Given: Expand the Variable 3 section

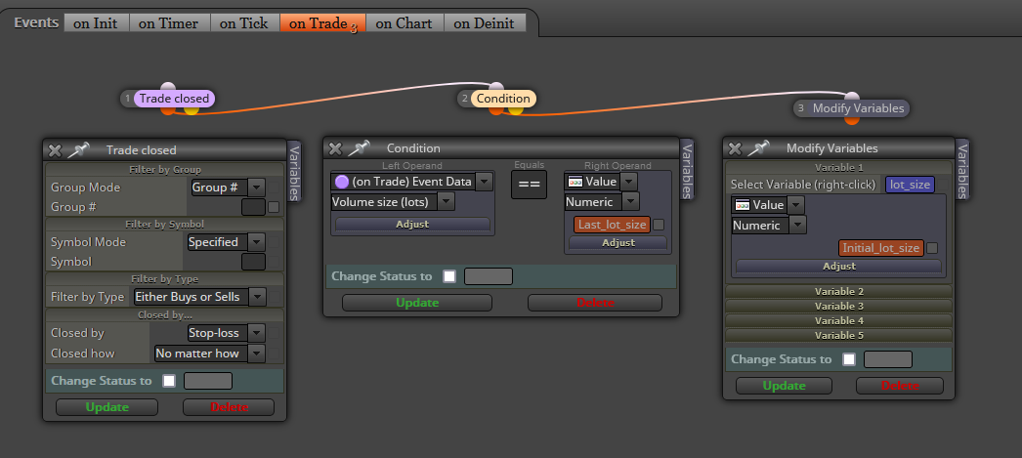Looking at the screenshot, I should click(x=839, y=306).
